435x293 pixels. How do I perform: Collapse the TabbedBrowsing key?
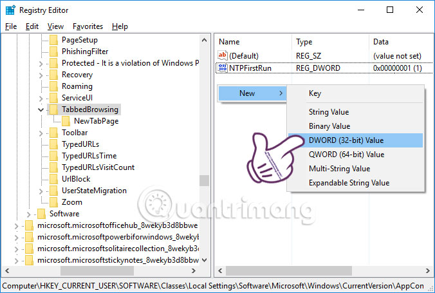41,109
